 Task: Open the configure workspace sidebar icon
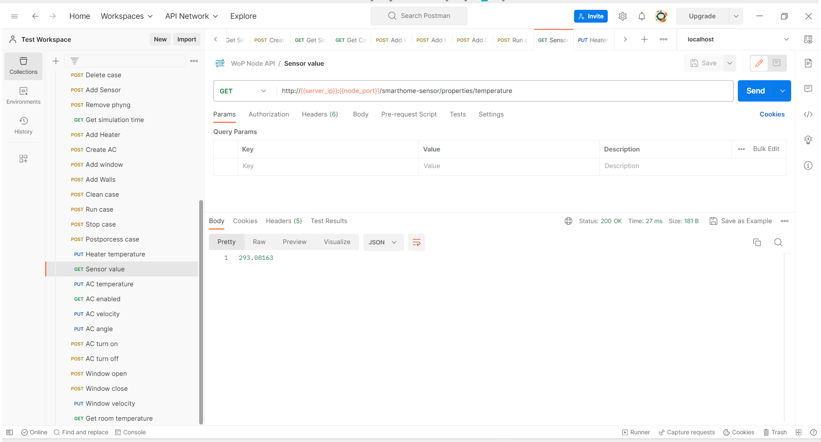[x=23, y=159]
